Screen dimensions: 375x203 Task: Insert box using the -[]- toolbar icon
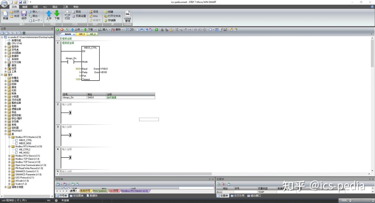(x=204, y=30)
